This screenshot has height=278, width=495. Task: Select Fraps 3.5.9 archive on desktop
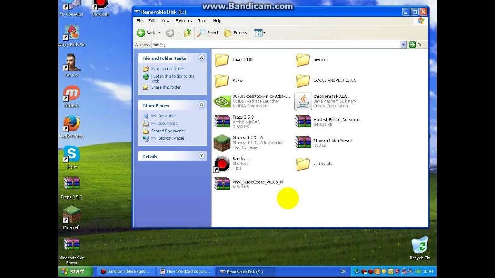tap(72, 188)
